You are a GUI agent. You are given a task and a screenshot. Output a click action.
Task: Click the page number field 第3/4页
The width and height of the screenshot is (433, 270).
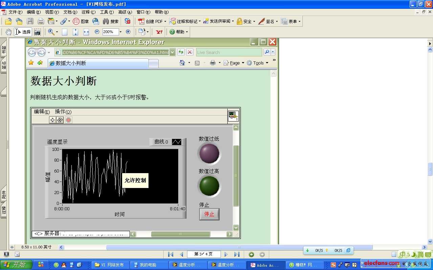[203, 254]
